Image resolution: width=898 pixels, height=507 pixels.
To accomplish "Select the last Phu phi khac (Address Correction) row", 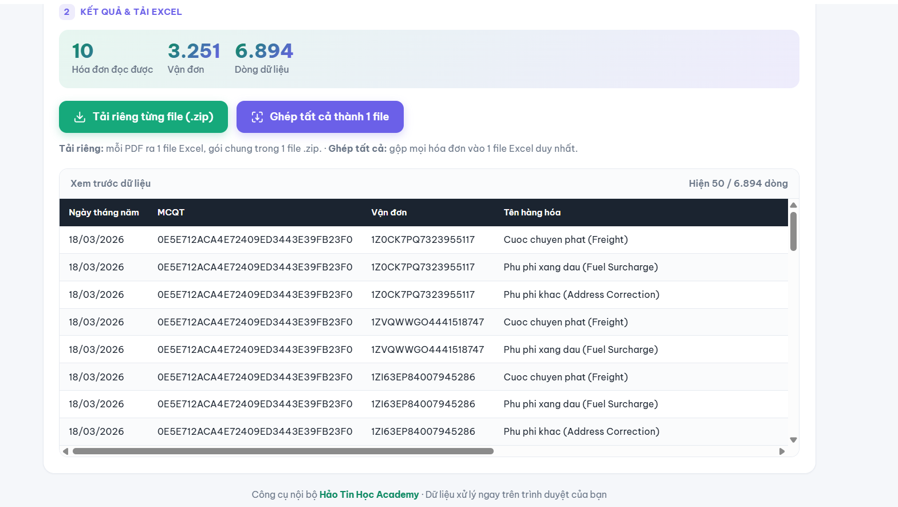I will coord(424,432).
